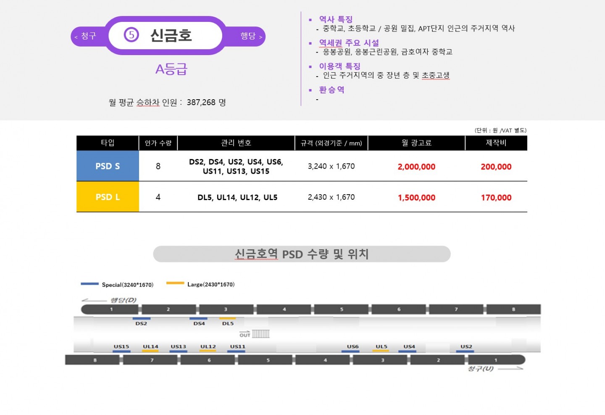The width and height of the screenshot is (605, 415).
Task: Select the 170,000 production cost
Action: tap(496, 197)
